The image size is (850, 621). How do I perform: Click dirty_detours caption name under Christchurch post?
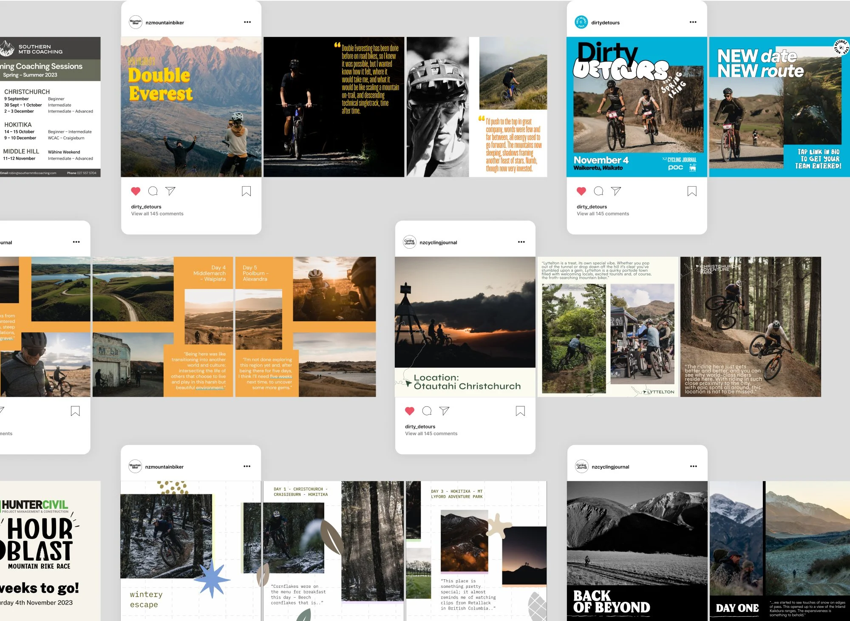420,426
